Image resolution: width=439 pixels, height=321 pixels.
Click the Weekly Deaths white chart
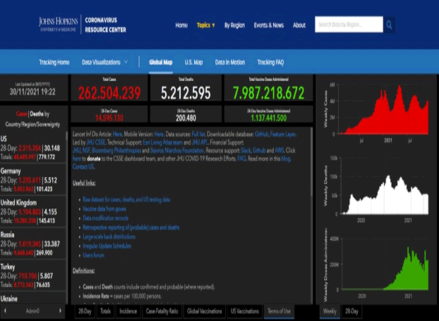(383, 195)
